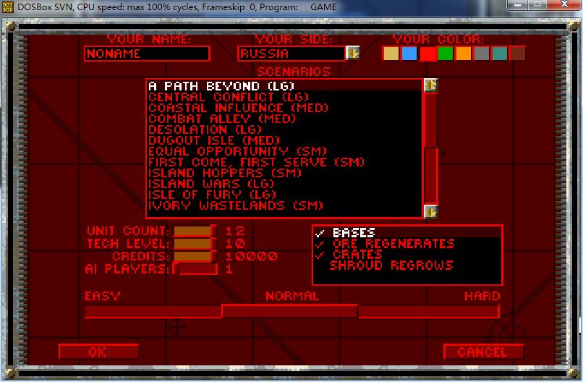
Task: Toggle the Bases option
Action: click(x=407, y=232)
